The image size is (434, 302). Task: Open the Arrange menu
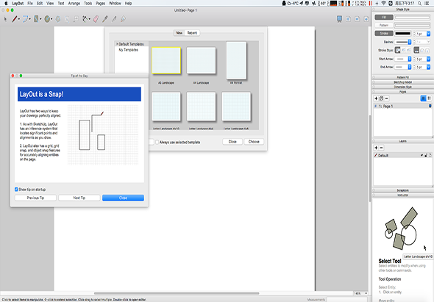click(74, 4)
